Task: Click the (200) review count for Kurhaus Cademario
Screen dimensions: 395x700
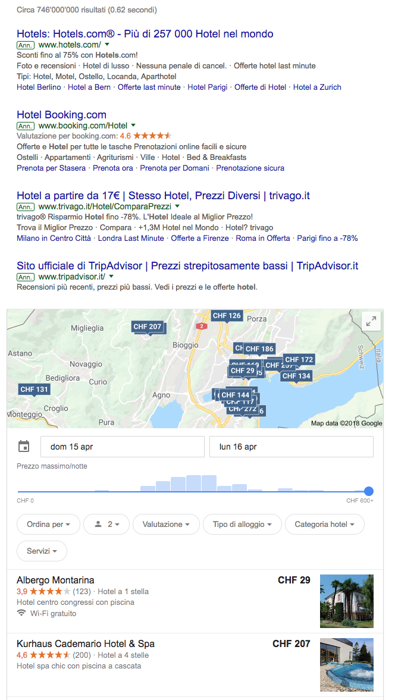Action: click(81, 655)
